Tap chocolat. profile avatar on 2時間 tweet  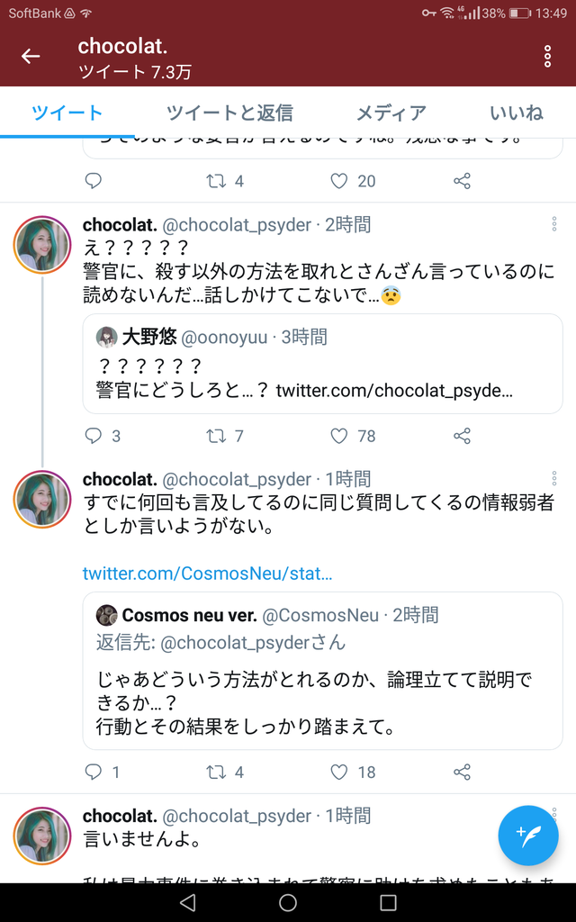tap(42, 245)
